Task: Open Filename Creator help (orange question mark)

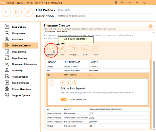Action: (150, 26)
